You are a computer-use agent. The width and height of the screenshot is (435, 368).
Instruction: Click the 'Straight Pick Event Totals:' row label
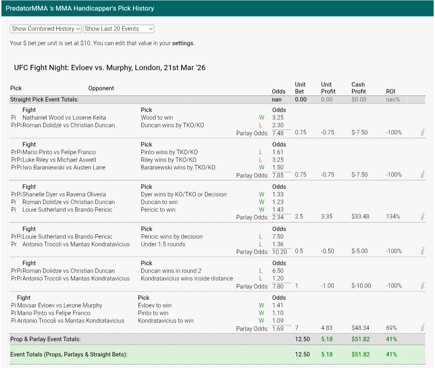44,99
